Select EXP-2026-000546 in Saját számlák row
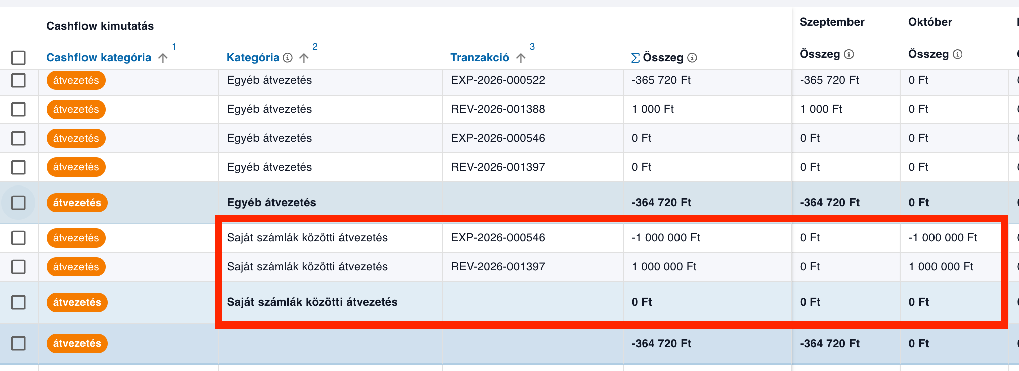This screenshot has width=1019, height=371. pos(498,238)
